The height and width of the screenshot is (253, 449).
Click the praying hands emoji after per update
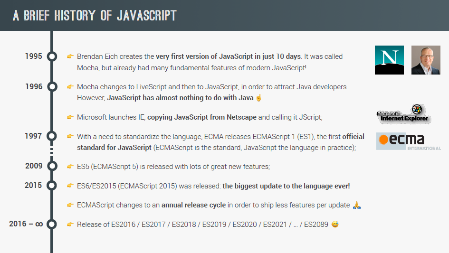pos(357,205)
